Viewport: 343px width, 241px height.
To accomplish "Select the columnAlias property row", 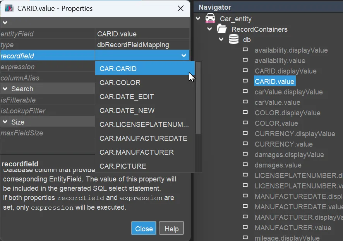I will [x=48, y=78].
